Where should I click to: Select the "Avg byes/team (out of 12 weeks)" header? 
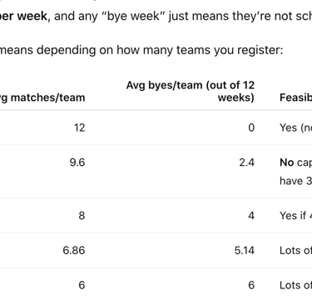tap(191, 92)
